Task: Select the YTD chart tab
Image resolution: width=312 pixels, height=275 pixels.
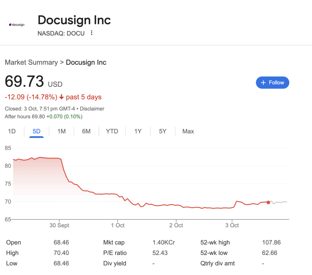Action: pos(112,131)
